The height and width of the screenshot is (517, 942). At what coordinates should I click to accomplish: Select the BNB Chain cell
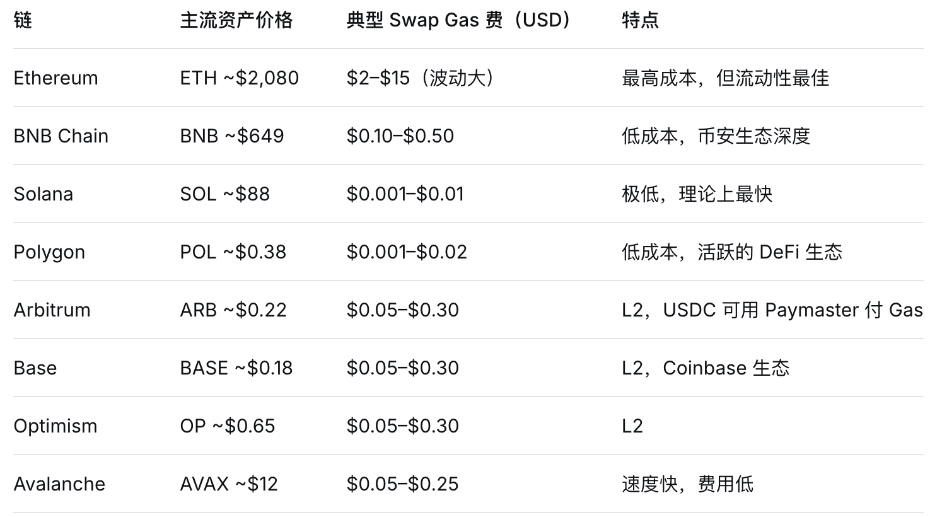[61, 136]
